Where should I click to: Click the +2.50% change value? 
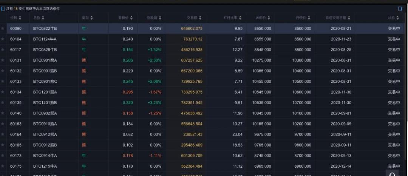tap(155, 60)
